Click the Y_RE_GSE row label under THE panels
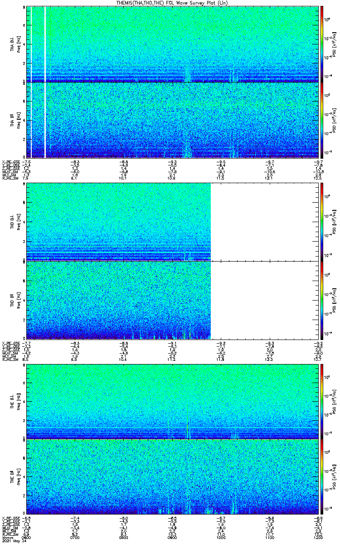The image size is (340, 544). [10, 521]
